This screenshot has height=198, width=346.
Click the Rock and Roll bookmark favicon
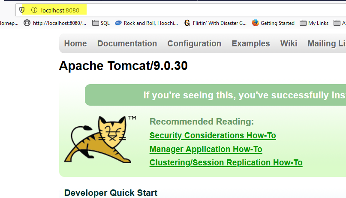(118, 23)
